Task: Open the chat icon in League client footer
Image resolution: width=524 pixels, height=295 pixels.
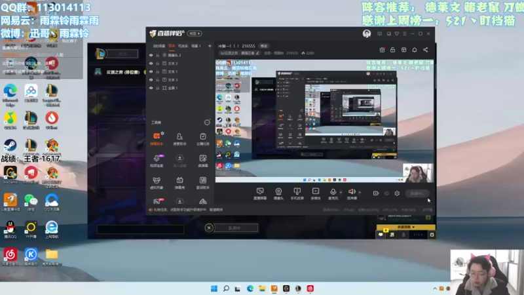Action: (x=381, y=235)
